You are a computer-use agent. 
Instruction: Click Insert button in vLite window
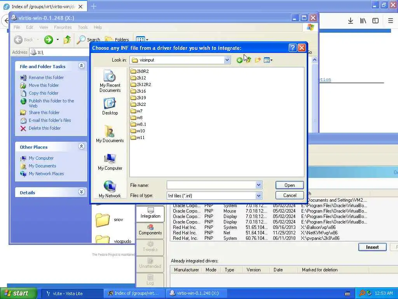coord(372,247)
